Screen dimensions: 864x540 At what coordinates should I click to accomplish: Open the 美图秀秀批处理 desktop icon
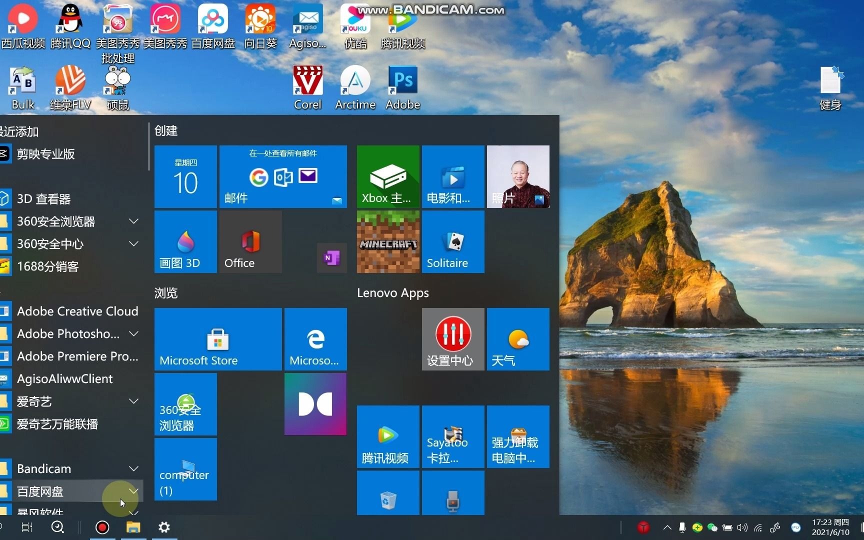point(117,33)
